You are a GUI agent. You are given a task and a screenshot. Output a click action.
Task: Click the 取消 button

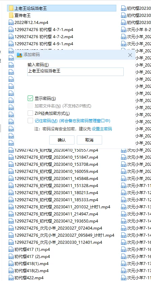click(x=89, y=140)
